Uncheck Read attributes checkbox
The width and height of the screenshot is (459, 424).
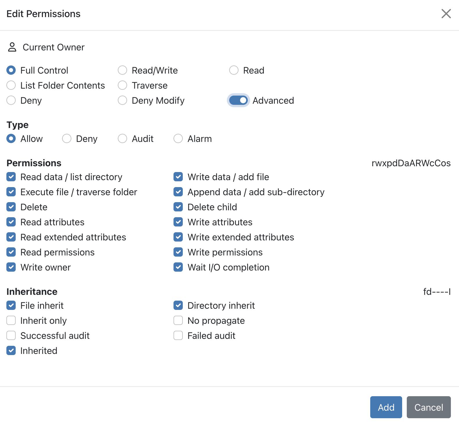pos(11,222)
